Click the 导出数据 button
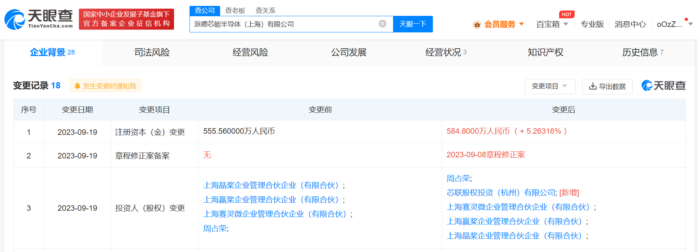The image size is (698, 252). [x=607, y=86]
